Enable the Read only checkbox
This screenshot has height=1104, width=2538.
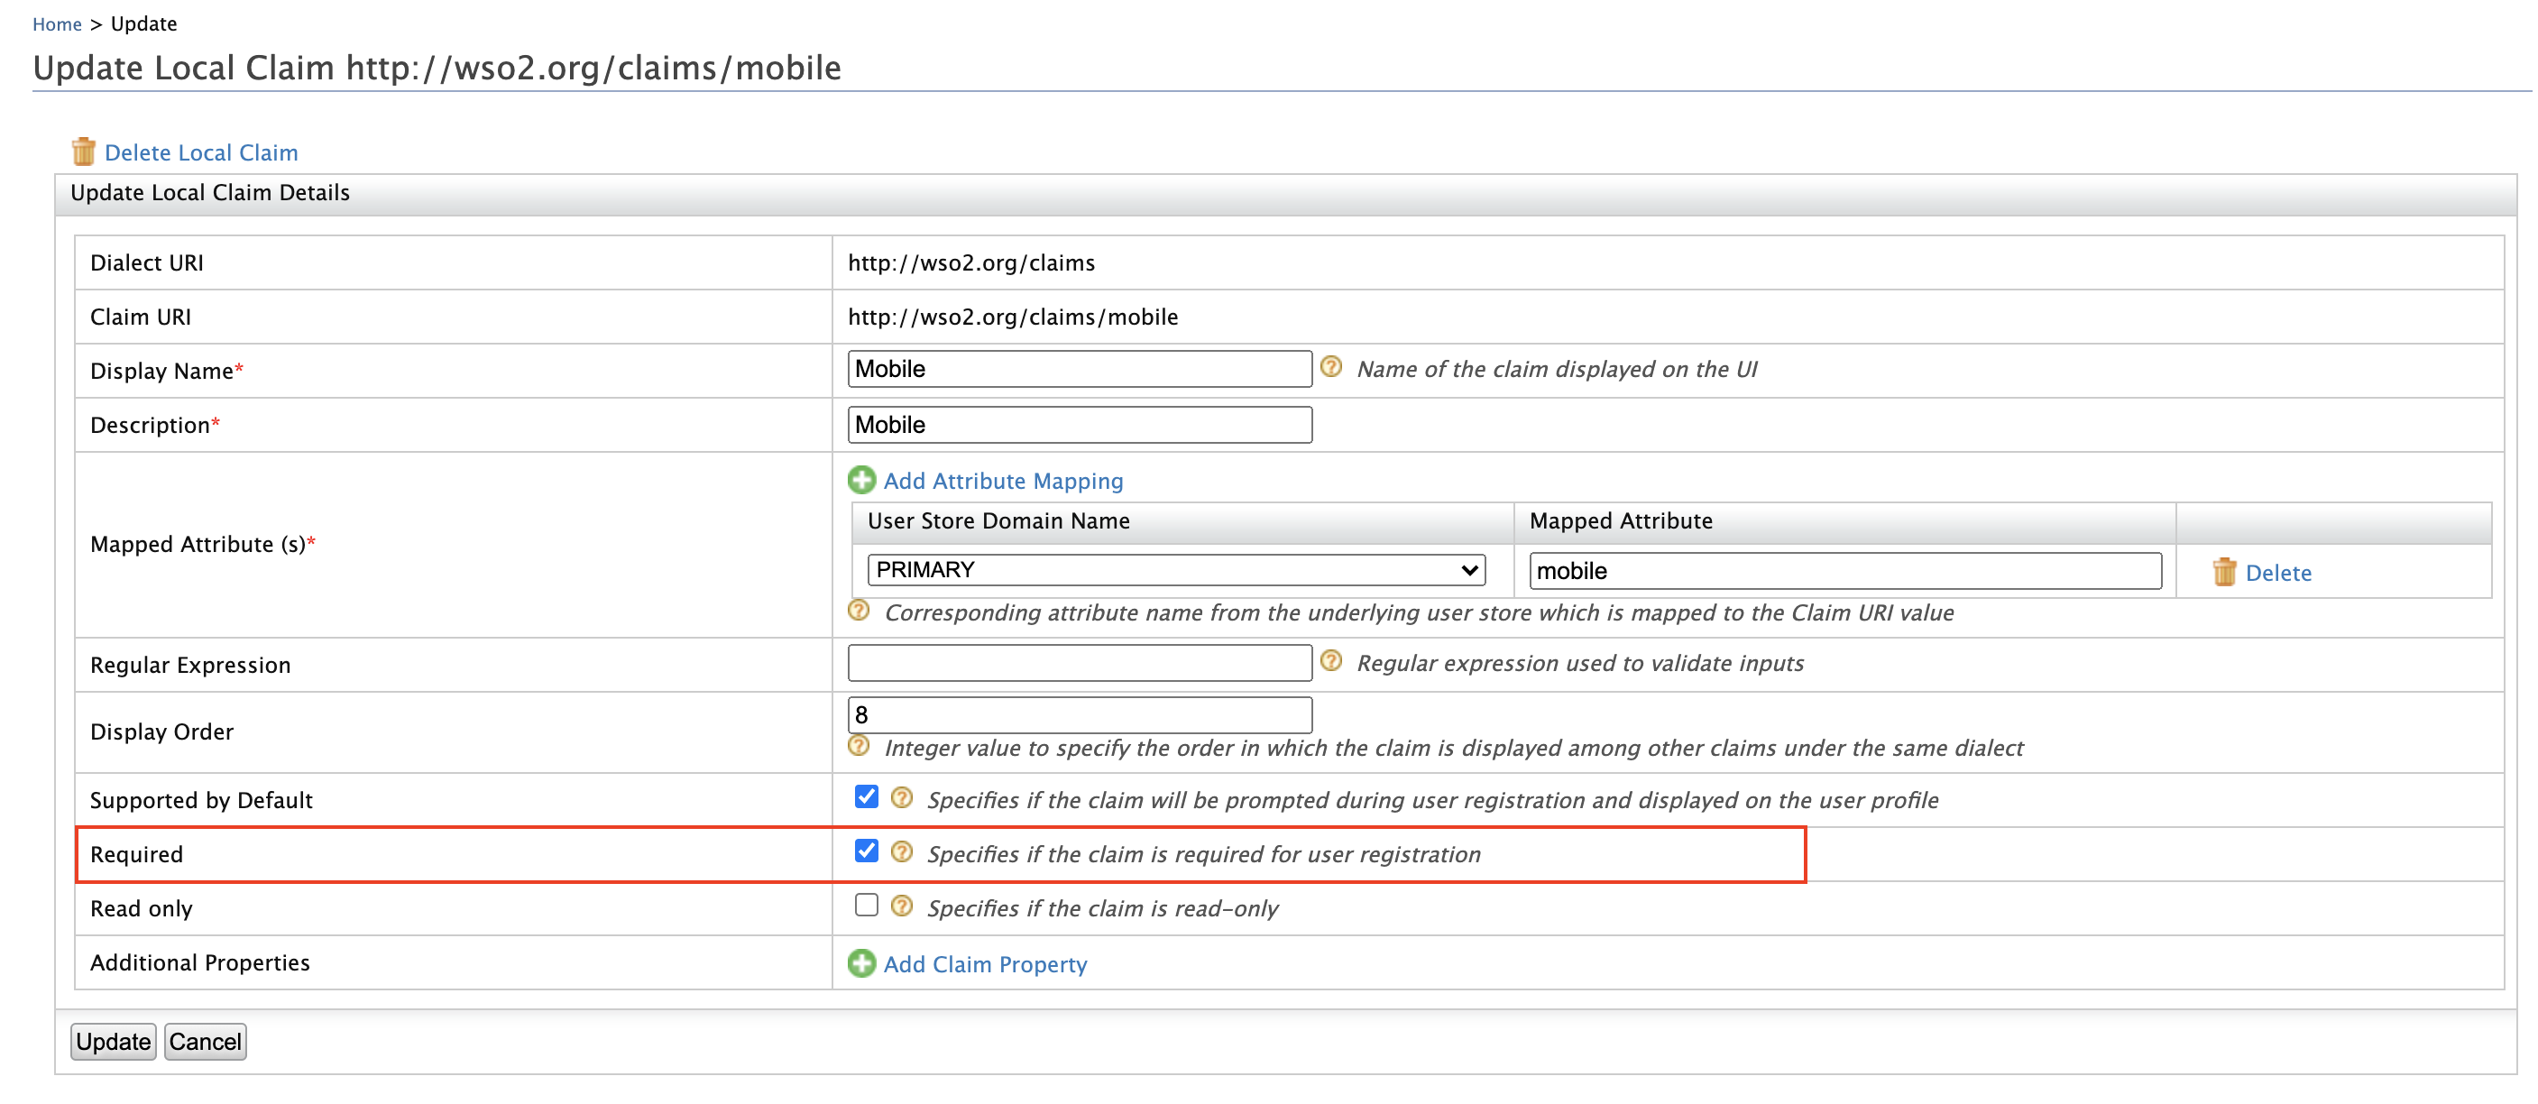click(866, 905)
